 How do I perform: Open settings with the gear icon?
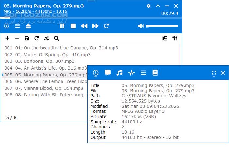(x=149, y=6)
